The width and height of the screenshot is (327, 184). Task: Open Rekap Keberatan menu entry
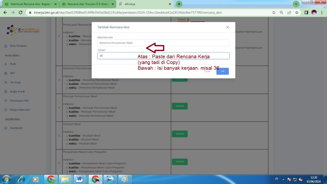click(20, 110)
